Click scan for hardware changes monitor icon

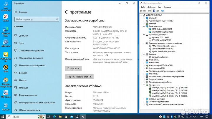click(x=163, y=11)
